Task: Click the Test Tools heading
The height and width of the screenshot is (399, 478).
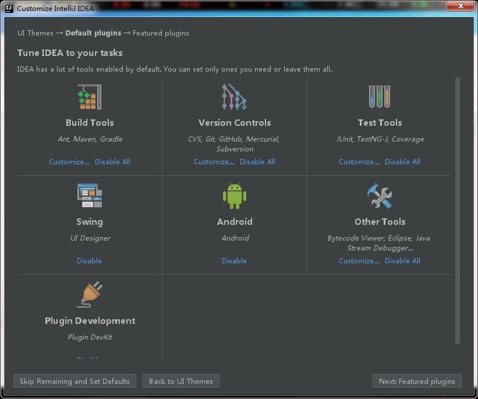Action: click(380, 123)
